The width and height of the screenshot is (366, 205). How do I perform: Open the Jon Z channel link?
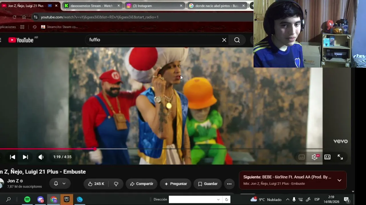coord(13,181)
